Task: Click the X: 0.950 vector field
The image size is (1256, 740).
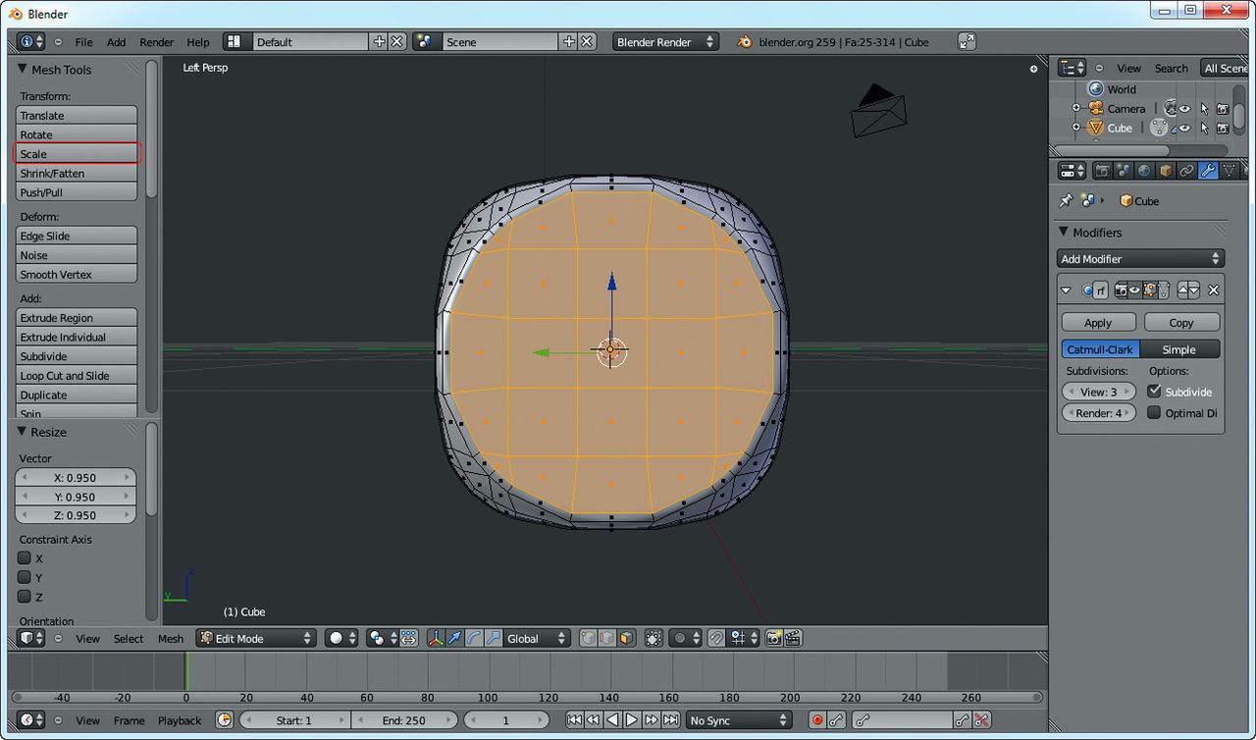Action: [x=76, y=477]
